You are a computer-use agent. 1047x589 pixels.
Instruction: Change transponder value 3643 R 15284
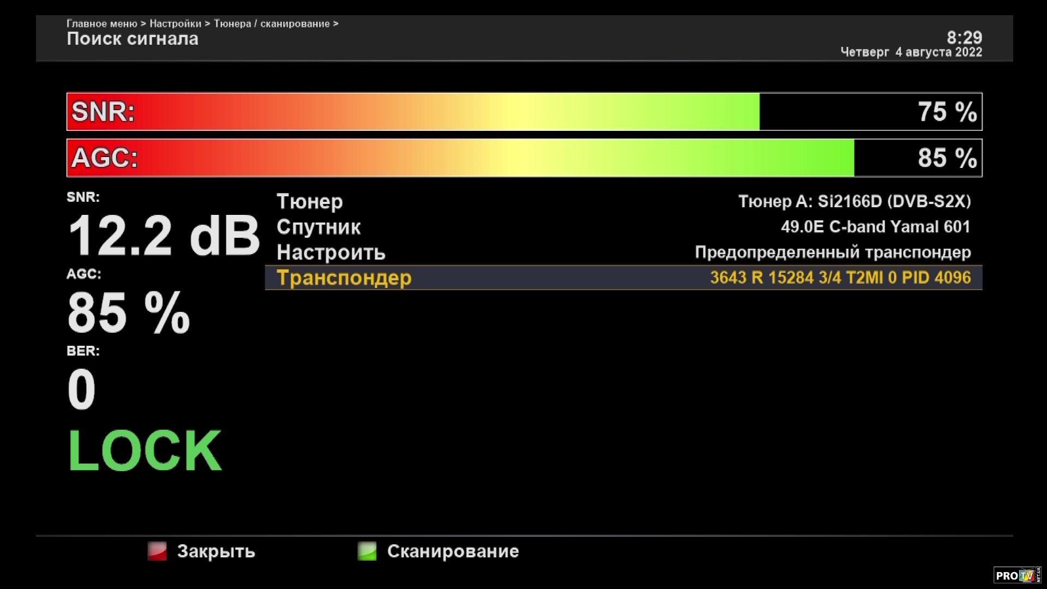click(840, 278)
